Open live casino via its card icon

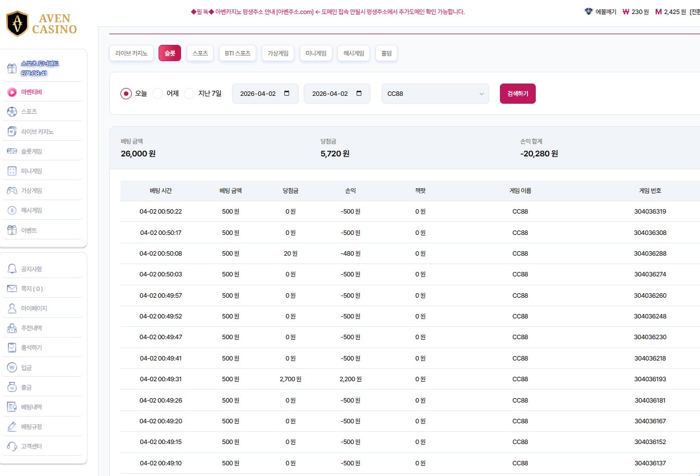(12, 131)
